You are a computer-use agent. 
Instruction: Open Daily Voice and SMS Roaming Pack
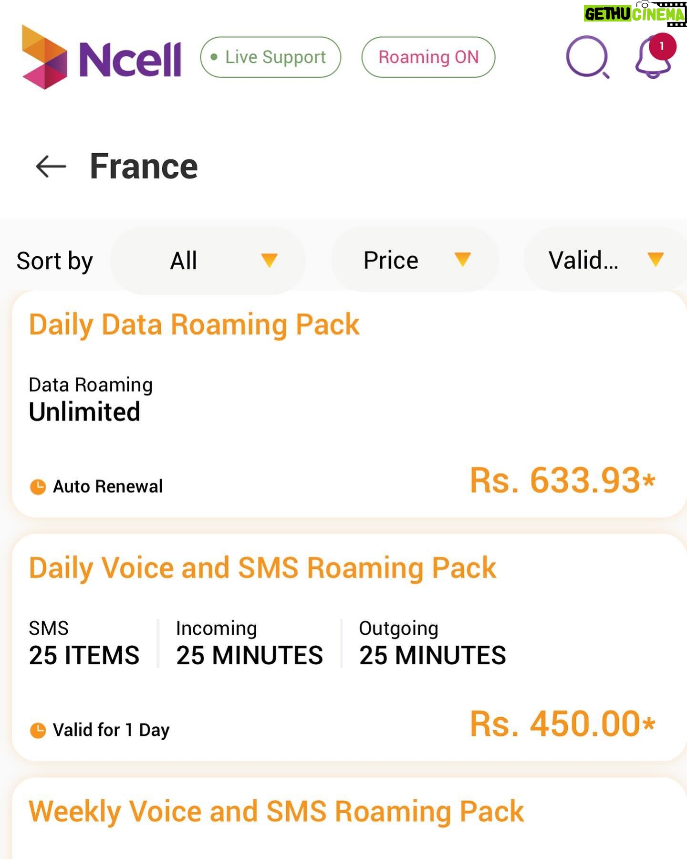[349, 648]
